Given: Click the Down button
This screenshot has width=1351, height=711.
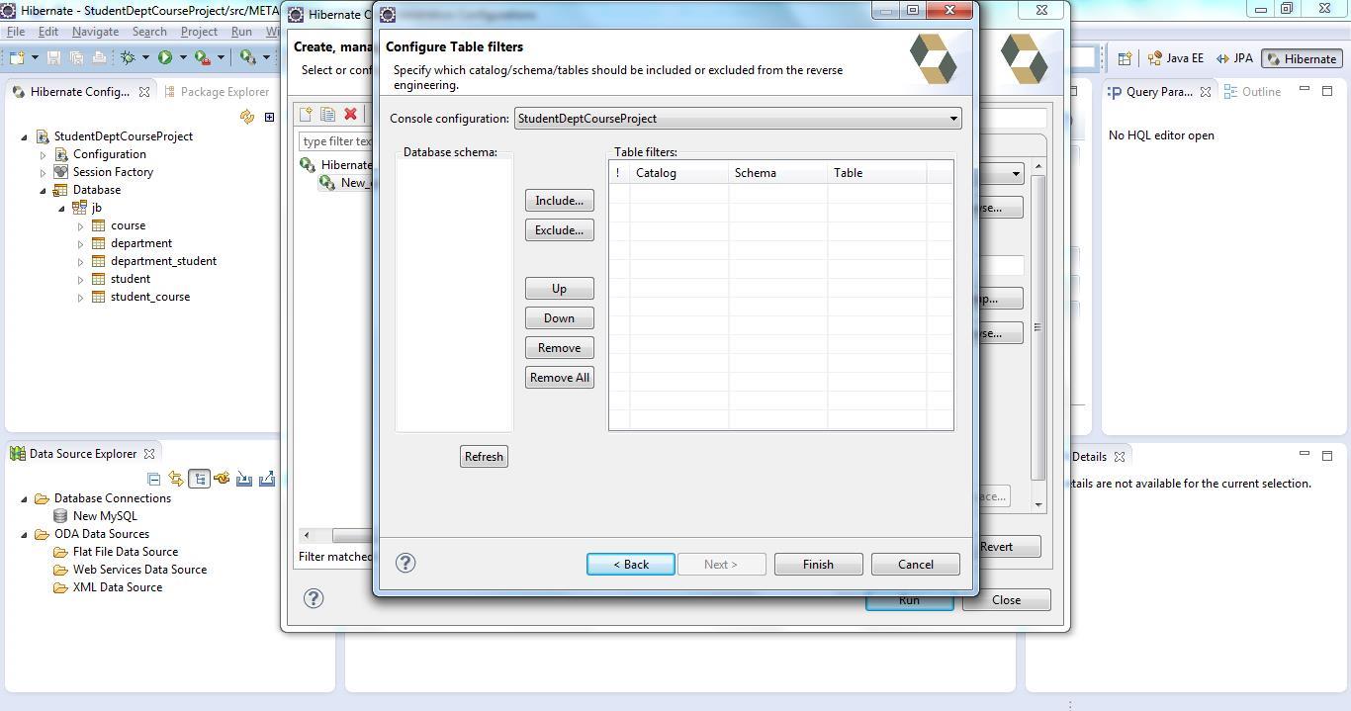Looking at the screenshot, I should 559,318.
